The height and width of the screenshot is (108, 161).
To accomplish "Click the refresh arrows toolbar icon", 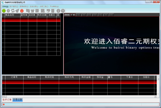I will click(x=13, y=11).
